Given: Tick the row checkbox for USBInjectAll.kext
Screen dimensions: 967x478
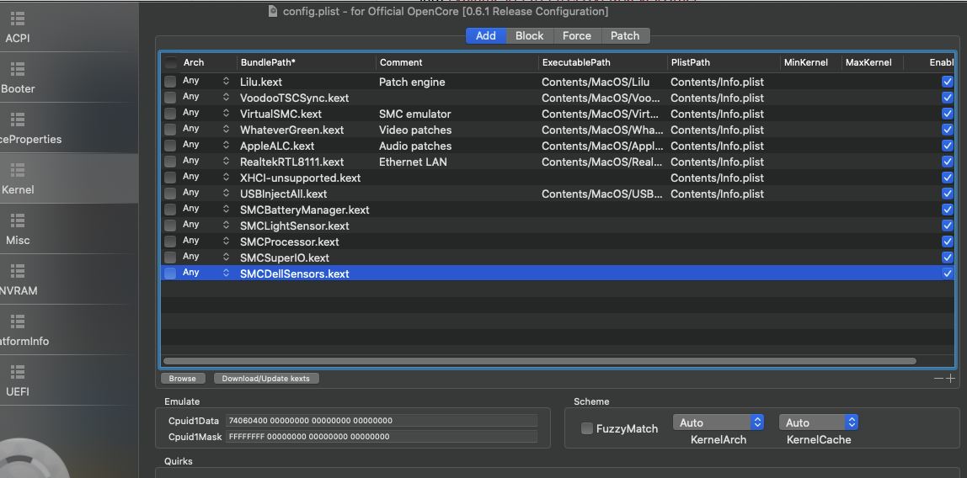Looking at the screenshot, I should click(170, 194).
